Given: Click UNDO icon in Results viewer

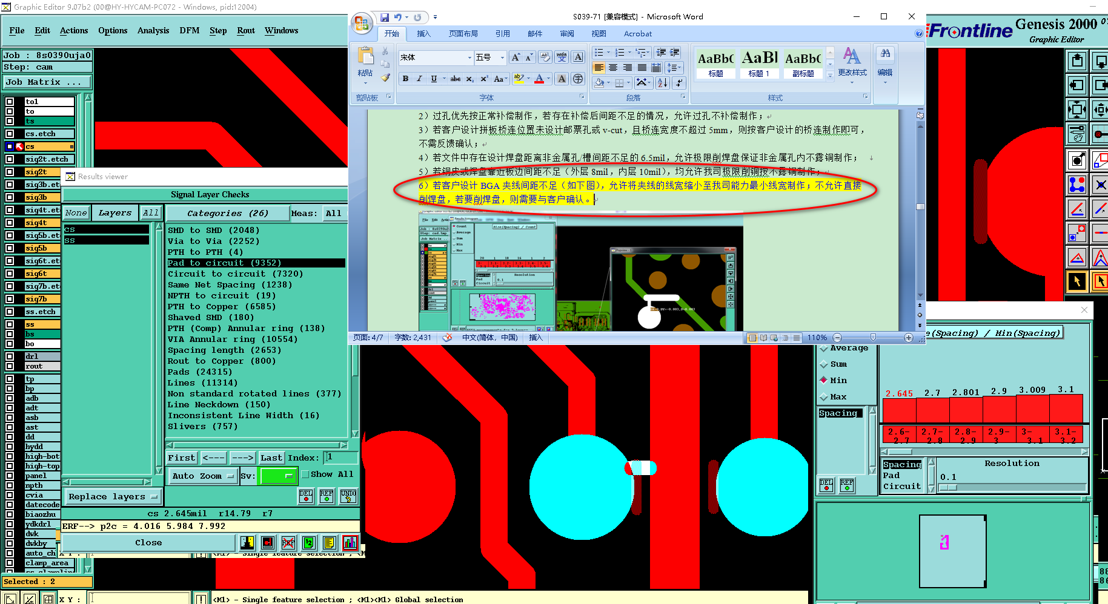Looking at the screenshot, I should (x=348, y=496).
